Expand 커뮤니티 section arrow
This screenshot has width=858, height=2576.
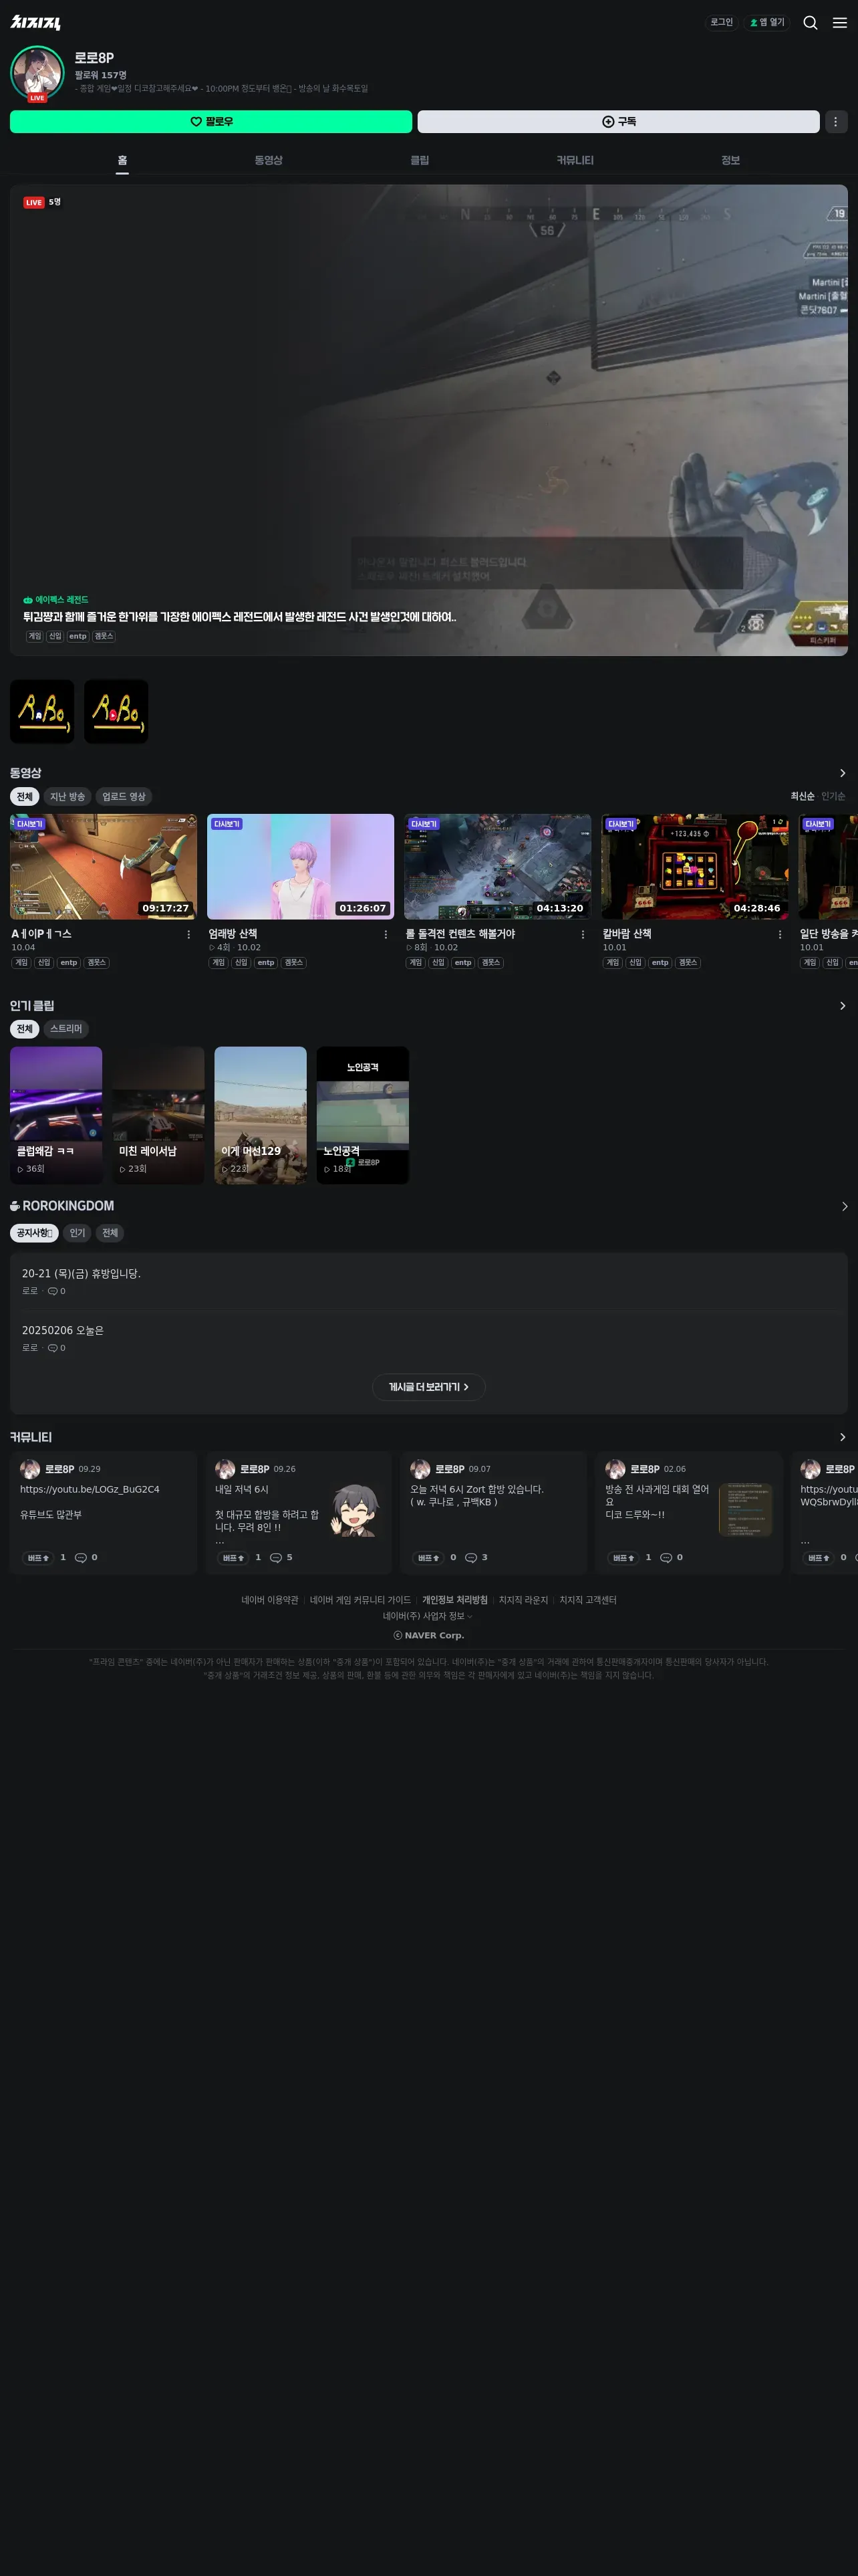click(x=842, y=1437)
